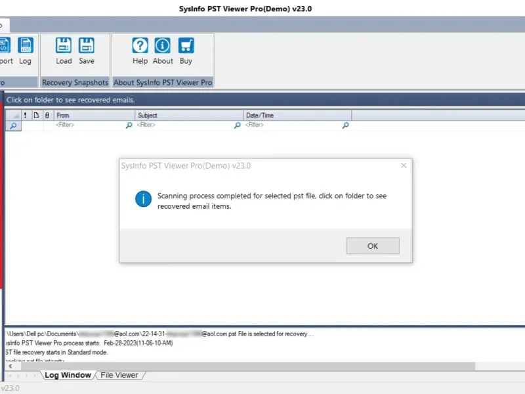Click the v23.0 status bar text
This screenshot has width=525, height=394.
(10, 388)
